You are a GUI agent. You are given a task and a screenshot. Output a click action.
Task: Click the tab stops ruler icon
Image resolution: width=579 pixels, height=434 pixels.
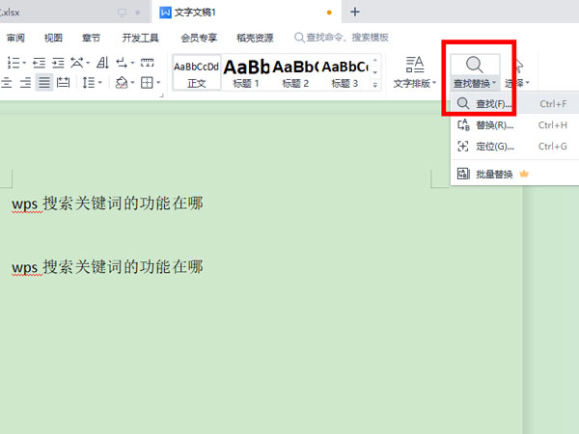pyautogui.click(x=147, y=63)
